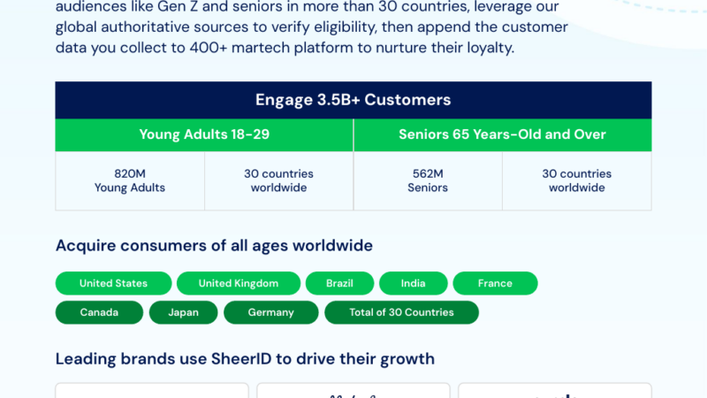This screenshot has height=398, width=707.
Task: Choose the Brazil country tag
Action: [x=339, y=283]
